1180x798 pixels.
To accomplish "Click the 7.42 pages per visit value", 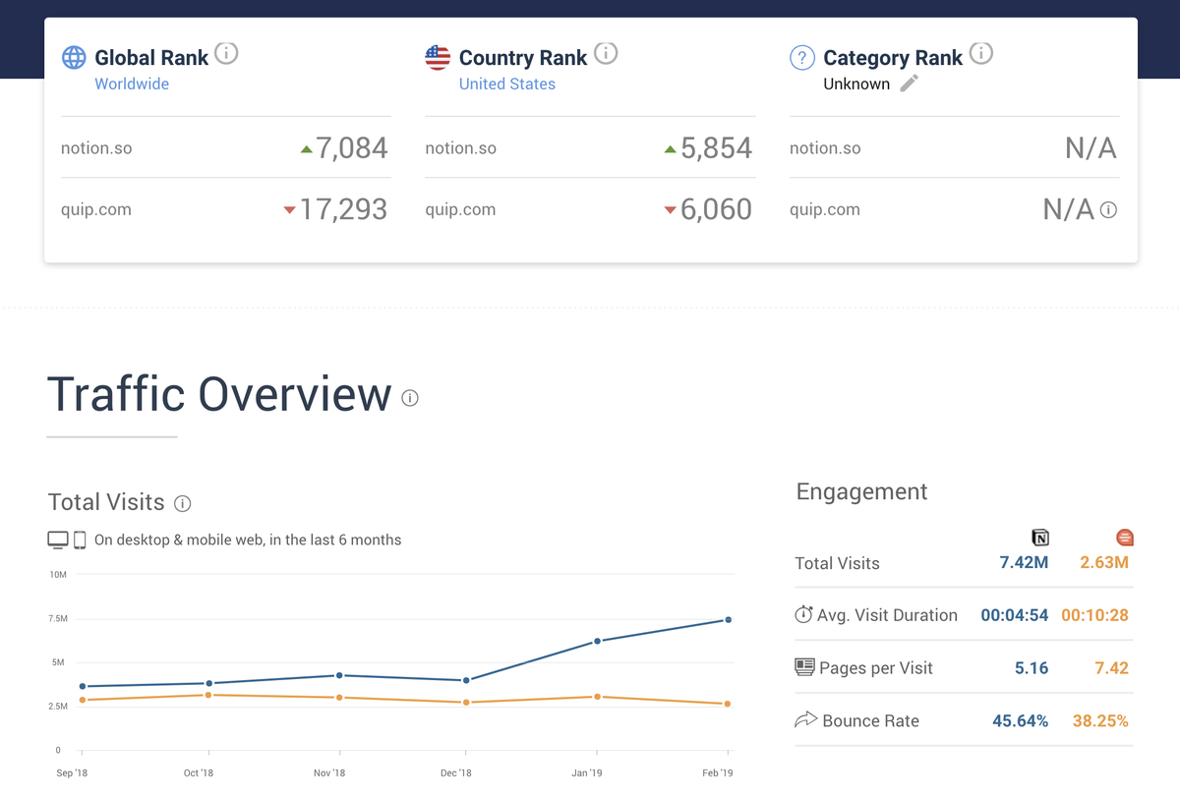I will click(x=1112, y=668).
